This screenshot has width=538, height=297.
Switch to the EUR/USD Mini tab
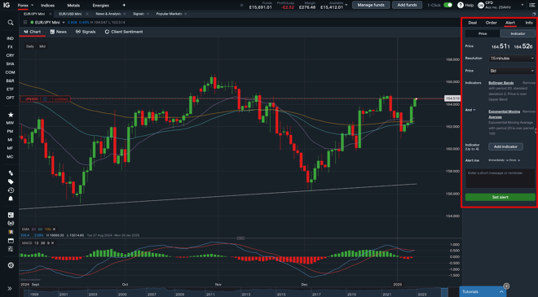pos(70,14)
